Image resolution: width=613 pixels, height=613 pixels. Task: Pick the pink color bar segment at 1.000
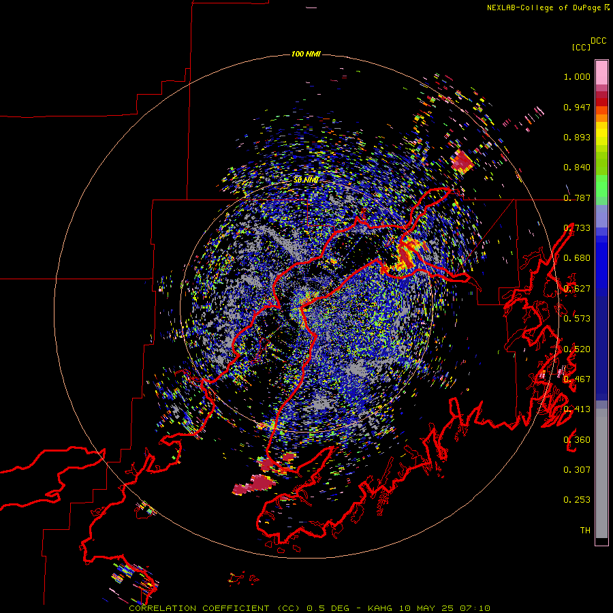point(601,73)
